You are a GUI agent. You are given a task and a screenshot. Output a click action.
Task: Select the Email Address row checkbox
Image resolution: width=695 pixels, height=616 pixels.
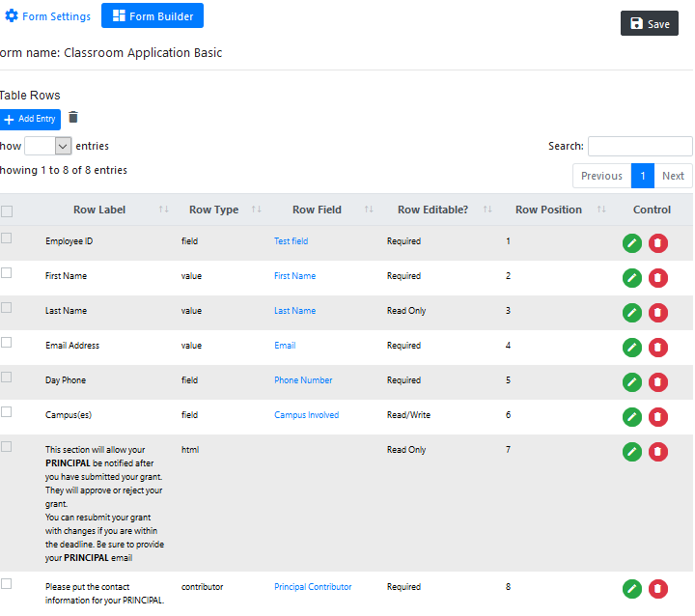click(x=7, y=343)
